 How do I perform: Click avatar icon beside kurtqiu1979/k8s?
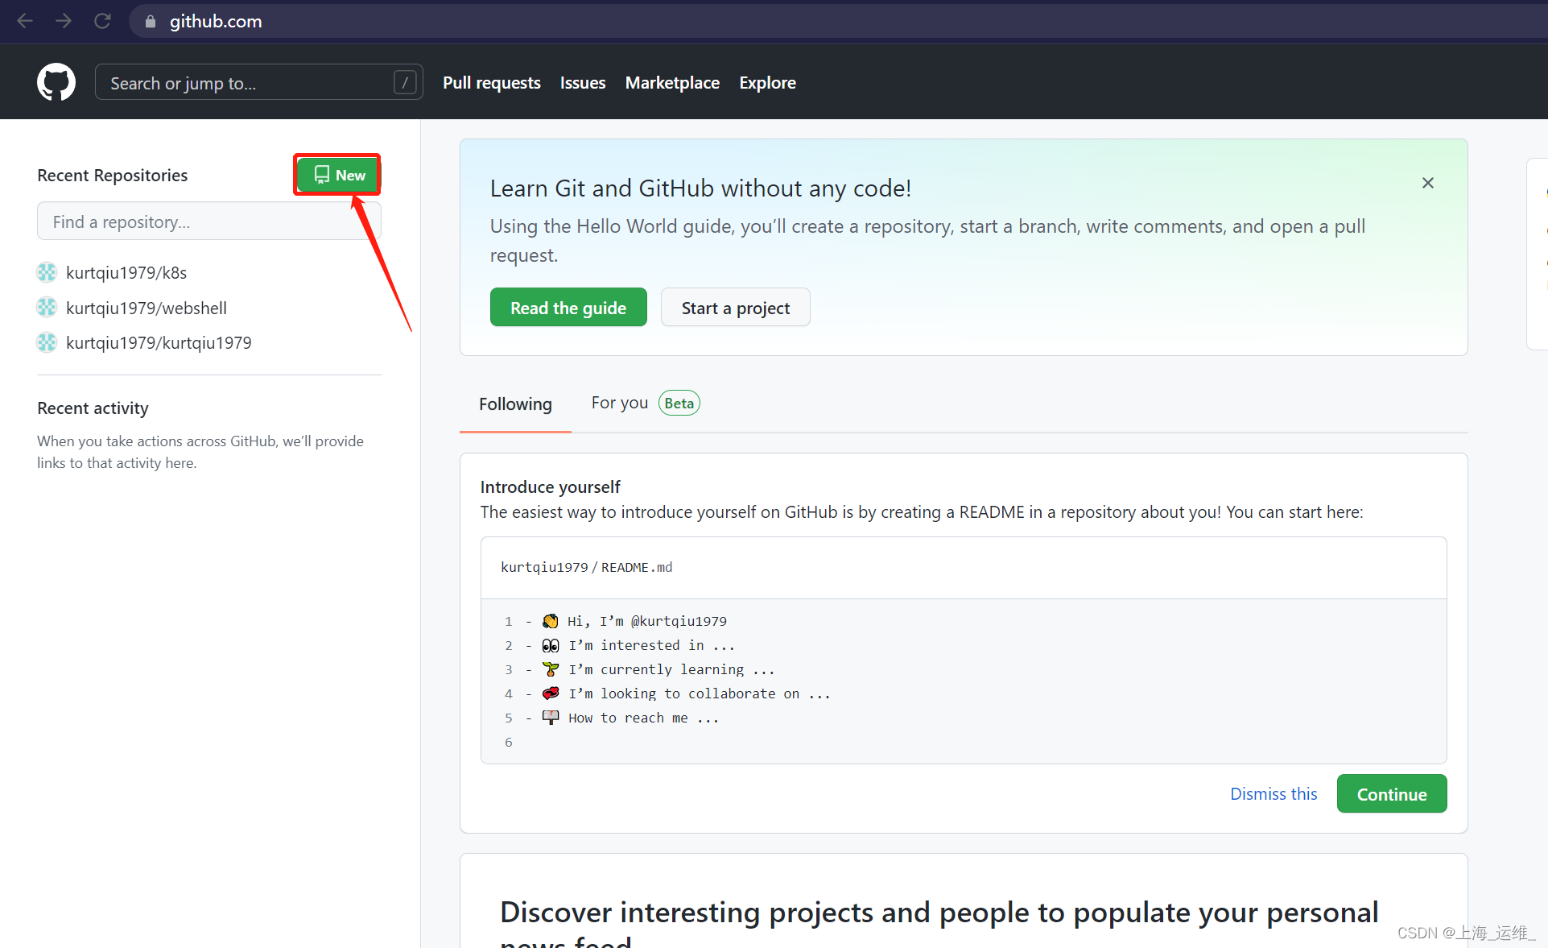[x=47, y=272]
